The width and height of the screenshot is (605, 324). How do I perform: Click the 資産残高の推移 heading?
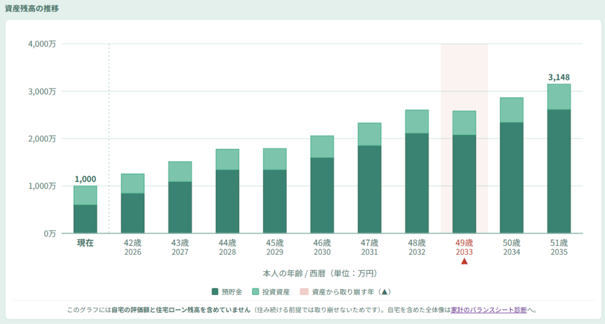[32, 8]
